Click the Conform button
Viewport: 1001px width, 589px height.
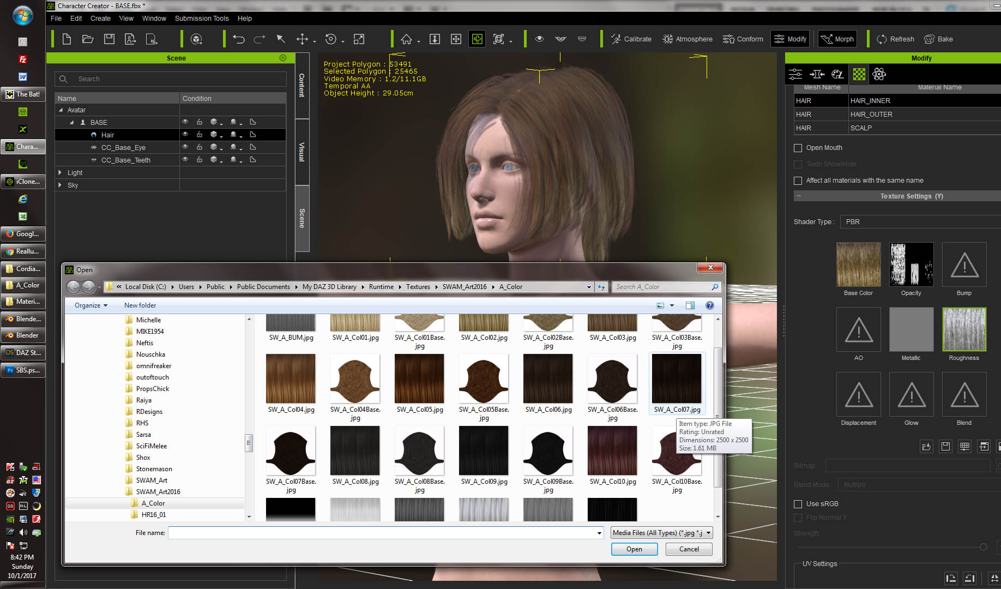coord(743,39)
